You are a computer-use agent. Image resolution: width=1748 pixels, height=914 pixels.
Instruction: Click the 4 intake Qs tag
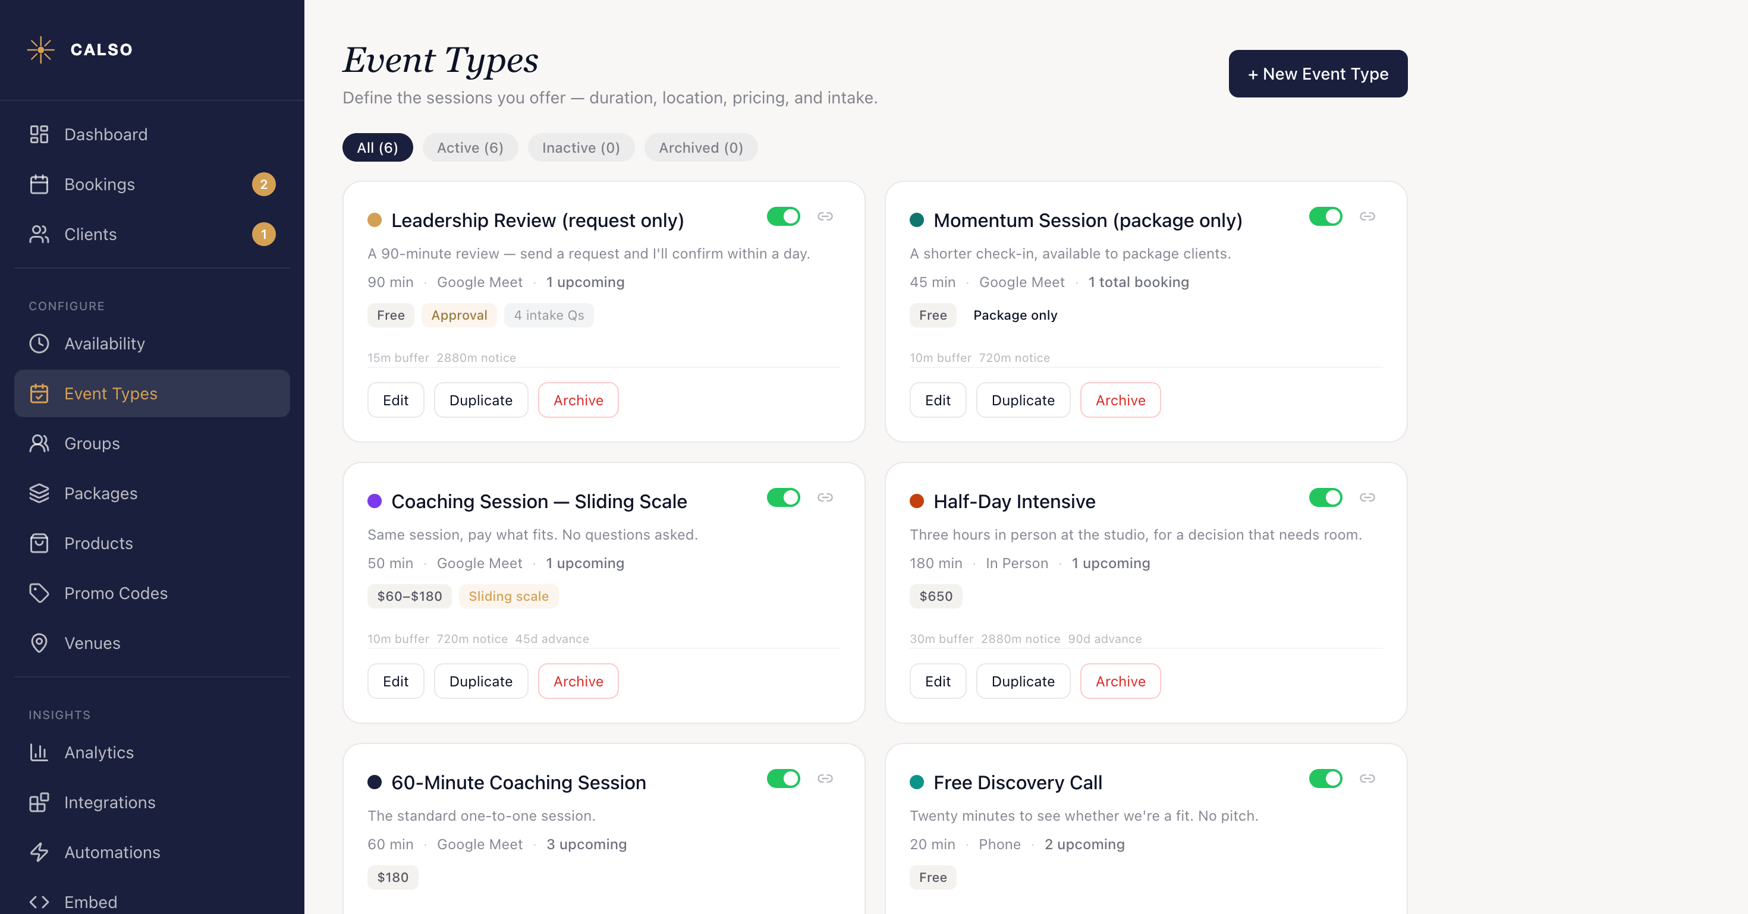tap(549, 316)
